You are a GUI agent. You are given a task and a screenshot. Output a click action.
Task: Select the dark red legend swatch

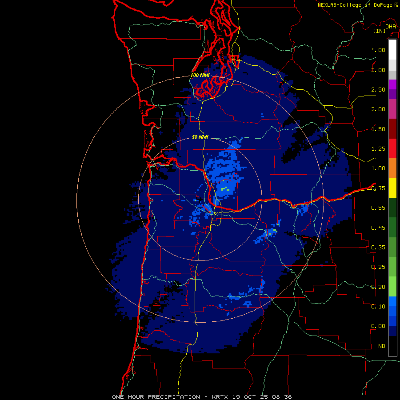click(392, 129)
